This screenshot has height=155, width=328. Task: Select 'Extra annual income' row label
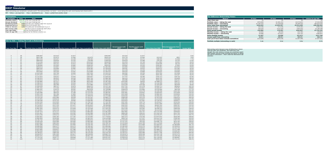point(226,30)
